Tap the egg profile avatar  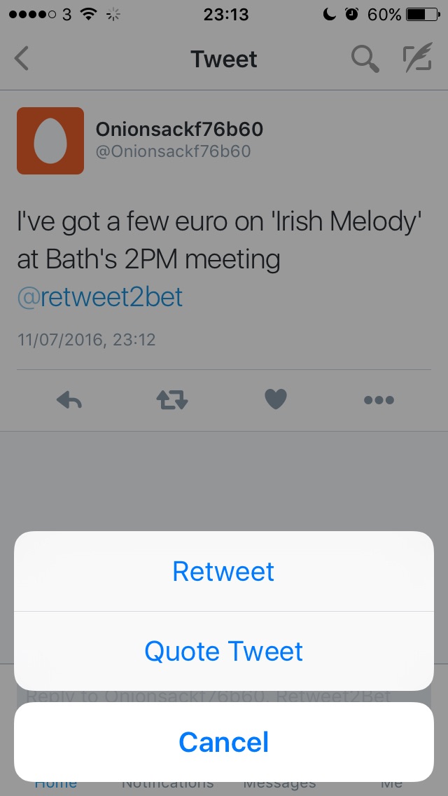(50, 141)
